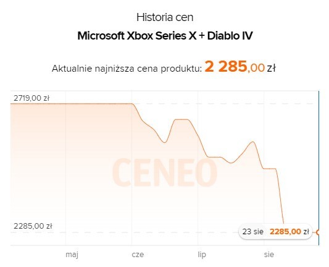Click the flat line segment before June
Viewport: 329px width, 267px height.
72,104
